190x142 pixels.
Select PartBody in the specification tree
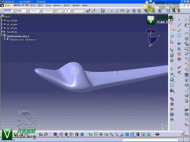tap(12, 32)
